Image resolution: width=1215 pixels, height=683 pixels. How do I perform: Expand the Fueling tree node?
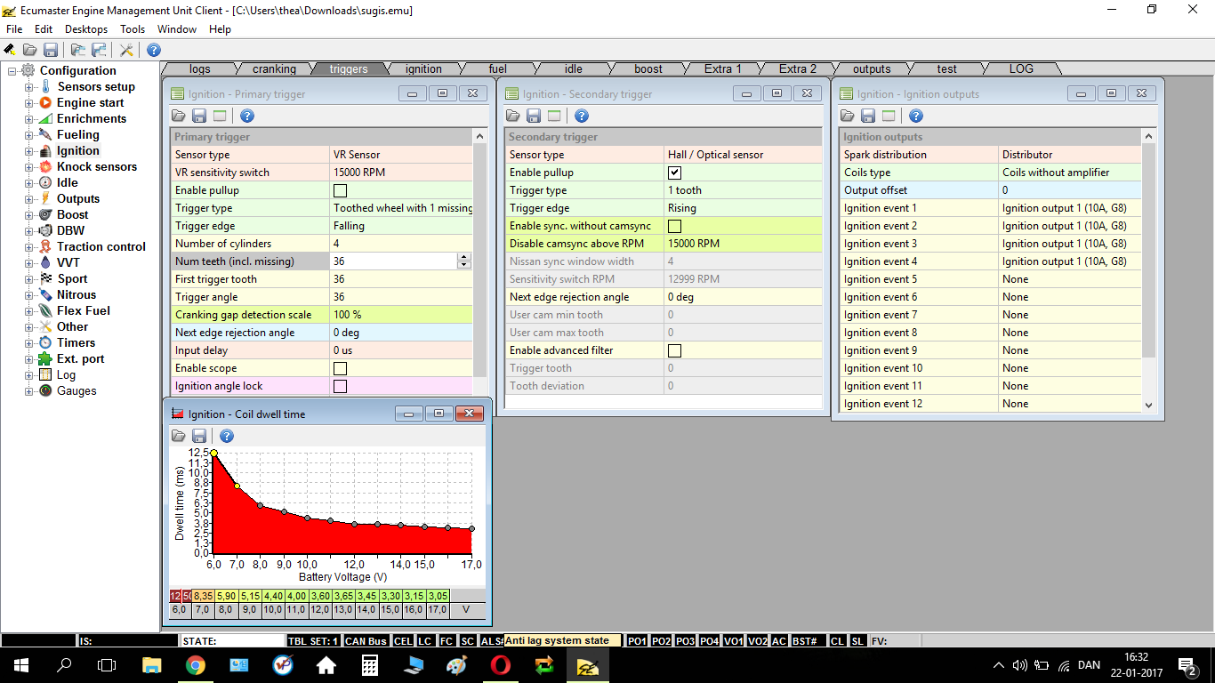(x=28, y=135)
